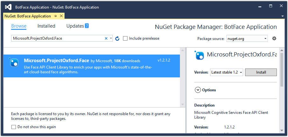The height and width of the screenshot is (137, 288).
Task: Open the document tab overflow dropdown arrow
Action: (x=283, y=16)
